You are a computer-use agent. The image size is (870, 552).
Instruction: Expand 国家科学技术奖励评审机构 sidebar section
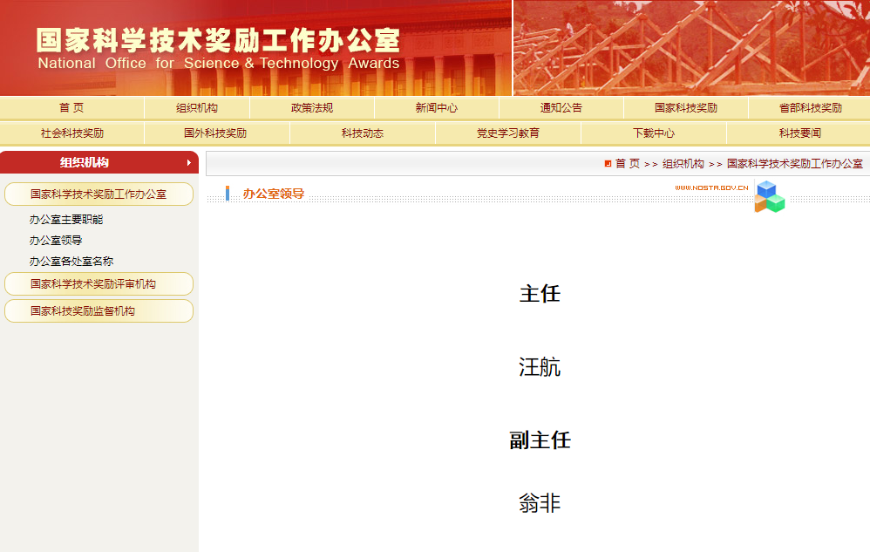pos(93,284)
